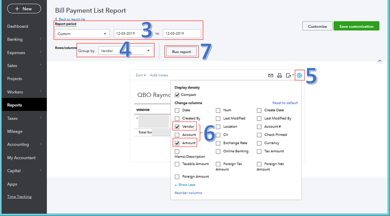
Task: Enable the Clr column checkbox
Action: pos(218,135)
